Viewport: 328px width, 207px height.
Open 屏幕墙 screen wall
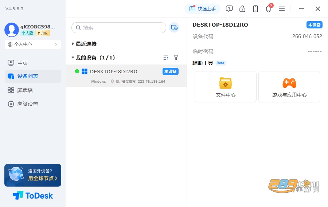coord(33,90)
